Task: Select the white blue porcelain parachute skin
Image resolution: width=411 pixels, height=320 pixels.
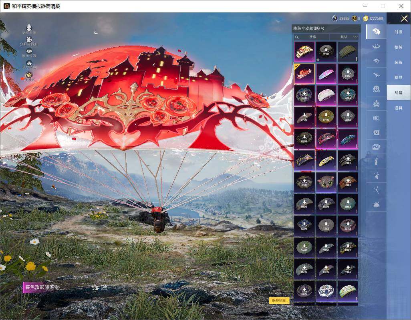Action: (326, 291)
